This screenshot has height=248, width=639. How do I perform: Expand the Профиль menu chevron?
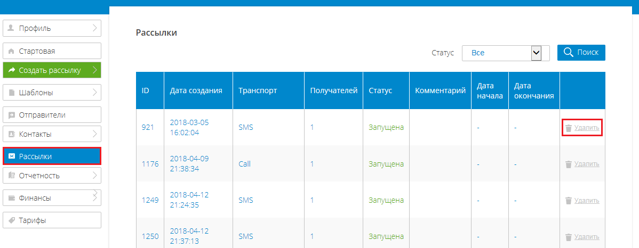(94, 28)
